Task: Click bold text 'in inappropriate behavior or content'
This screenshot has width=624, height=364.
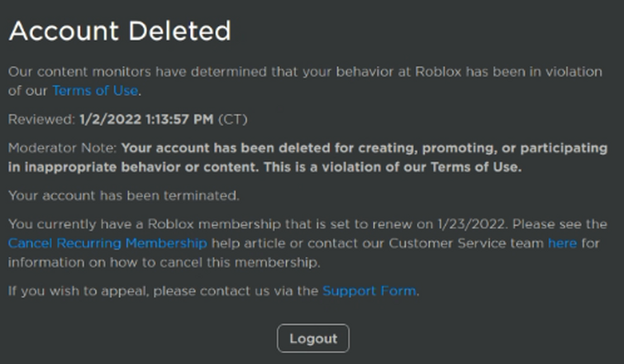Action: tap(133, 167)
